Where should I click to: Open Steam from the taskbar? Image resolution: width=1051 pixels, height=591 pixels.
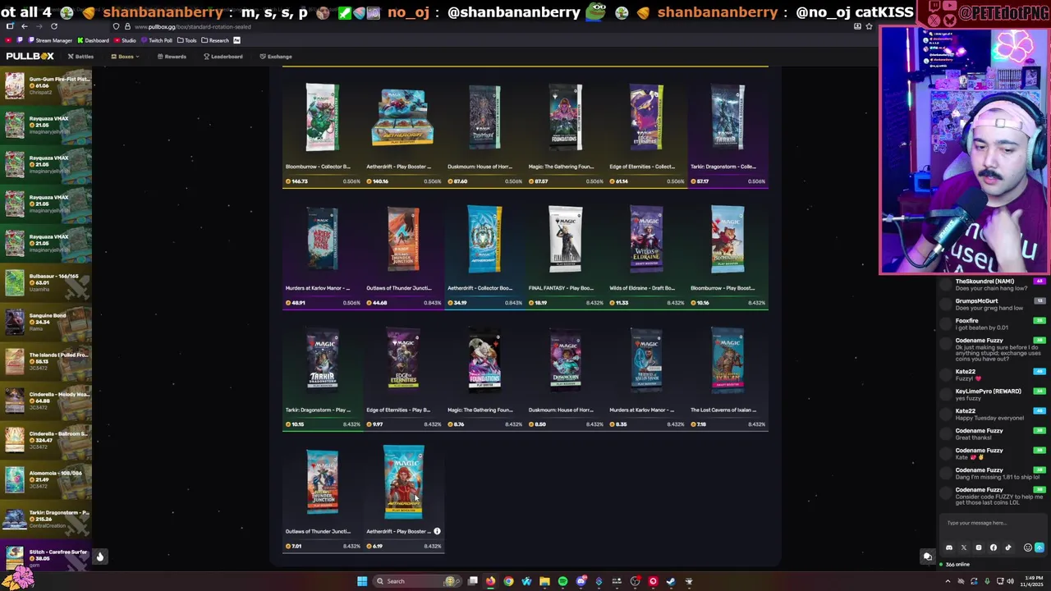671,581
